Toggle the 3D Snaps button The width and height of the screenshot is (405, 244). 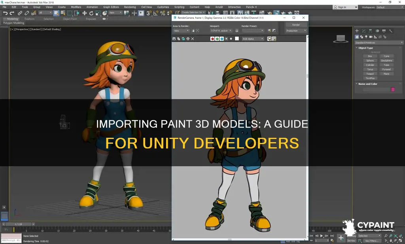pyautogui.click(x=149, y=13)
